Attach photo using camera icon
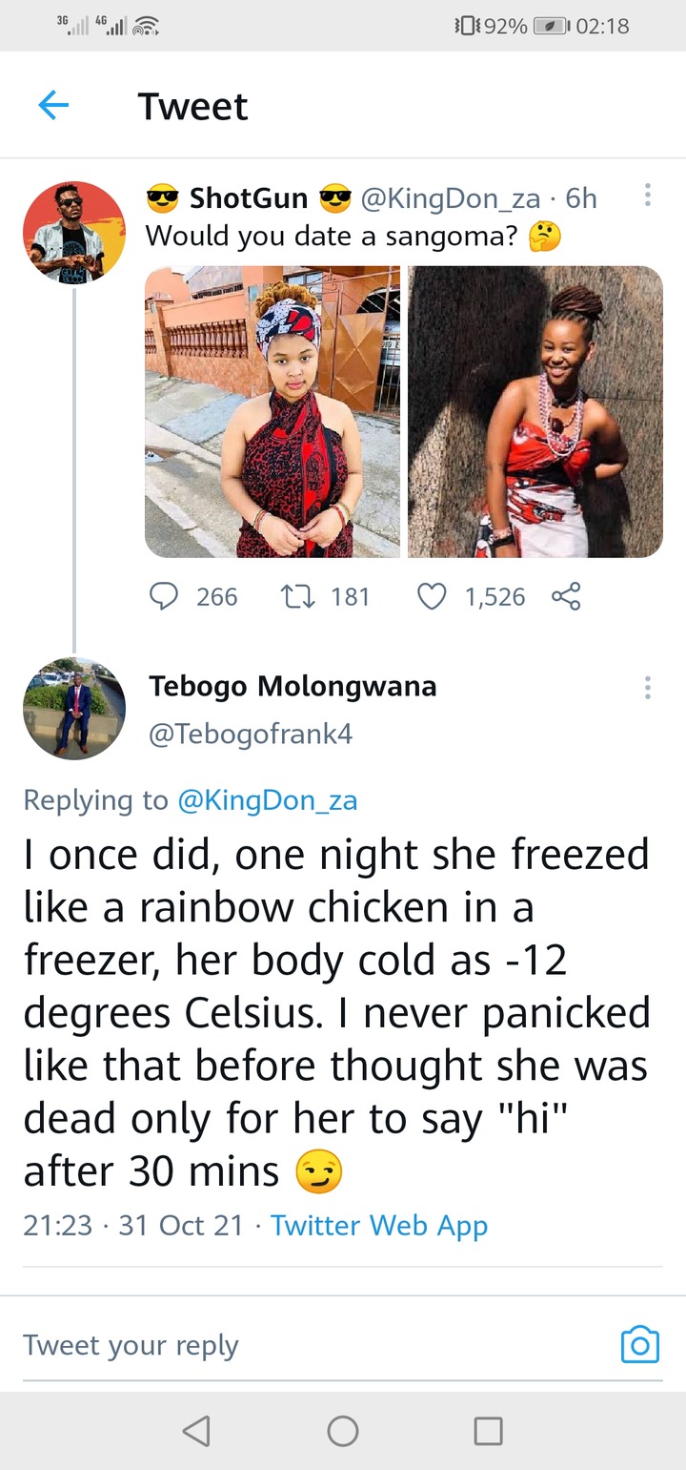The height and width of the screenshot is (1470, 686). [x=639, y=1344]
